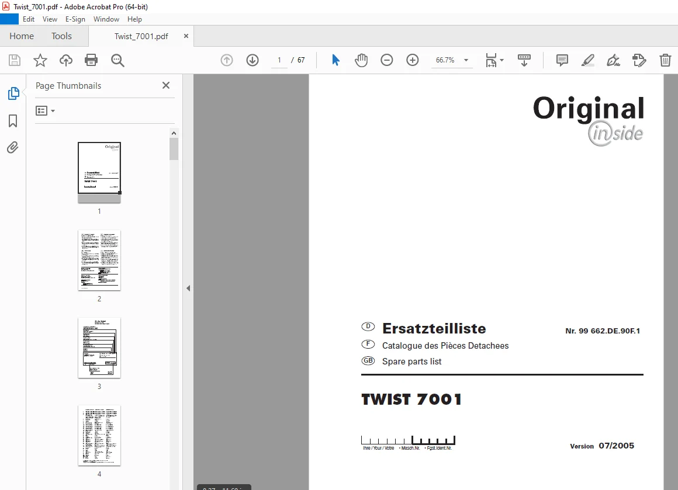Open the thumbnails options menu dropdown
The width and height of the screenshot is (678, 490).
[x=46, y=111]
